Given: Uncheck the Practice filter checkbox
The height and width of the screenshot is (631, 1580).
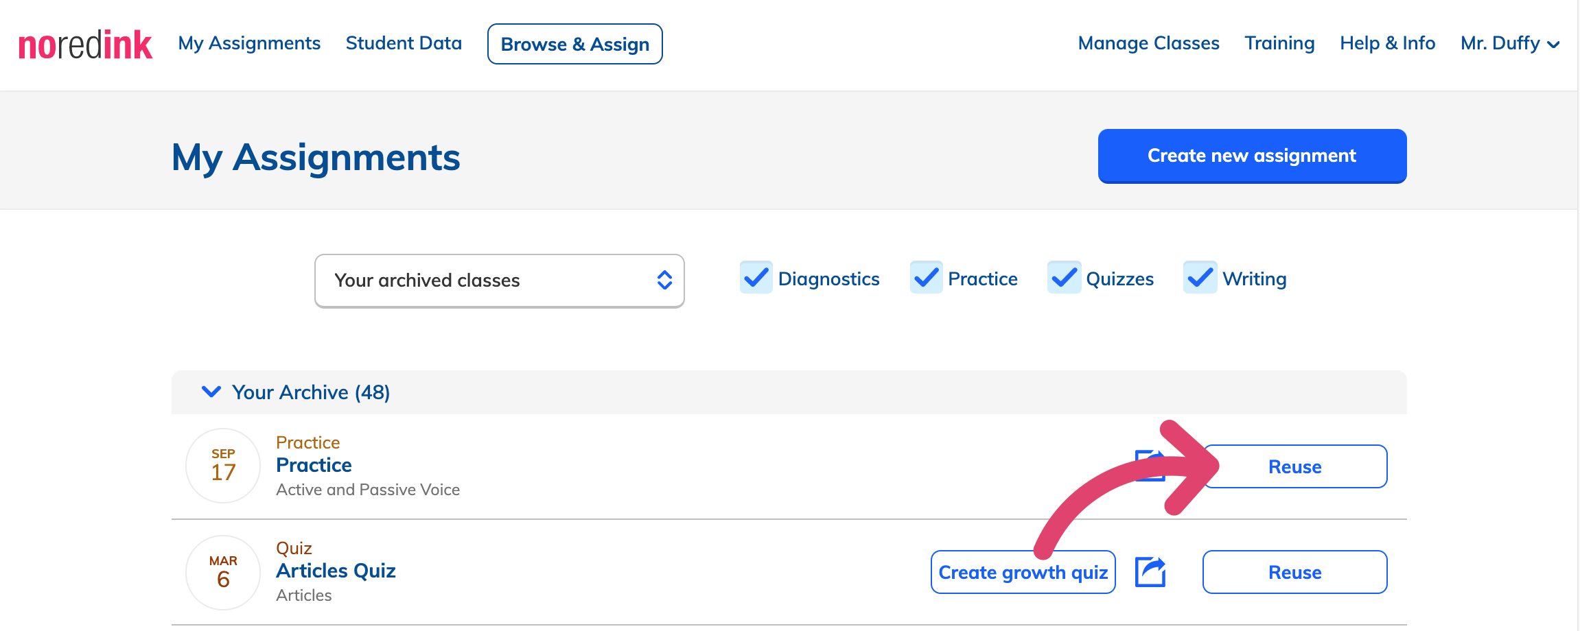Looking at the screenshot, I should [x=927, y=278].
